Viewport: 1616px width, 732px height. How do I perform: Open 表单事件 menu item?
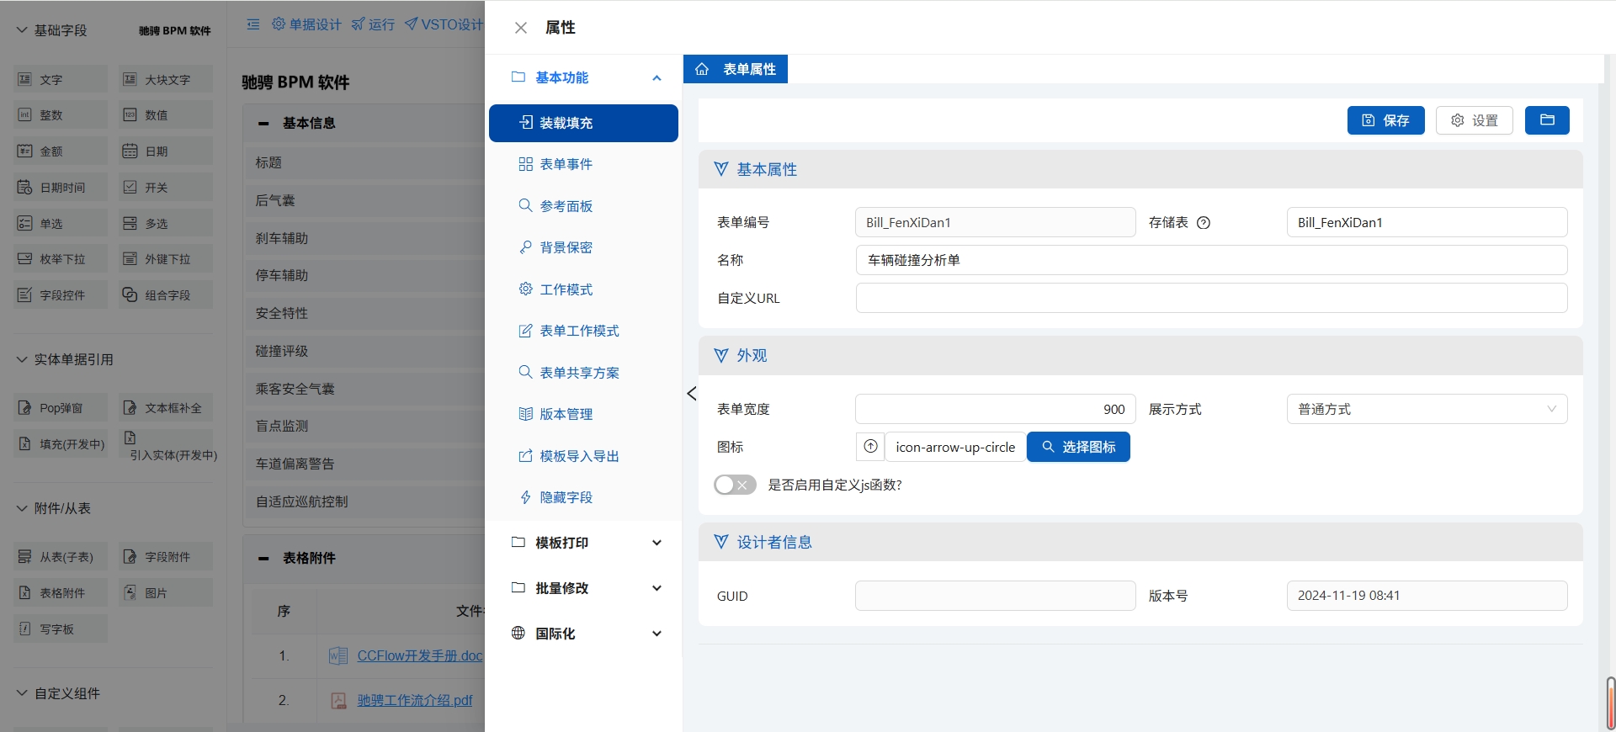566,164
